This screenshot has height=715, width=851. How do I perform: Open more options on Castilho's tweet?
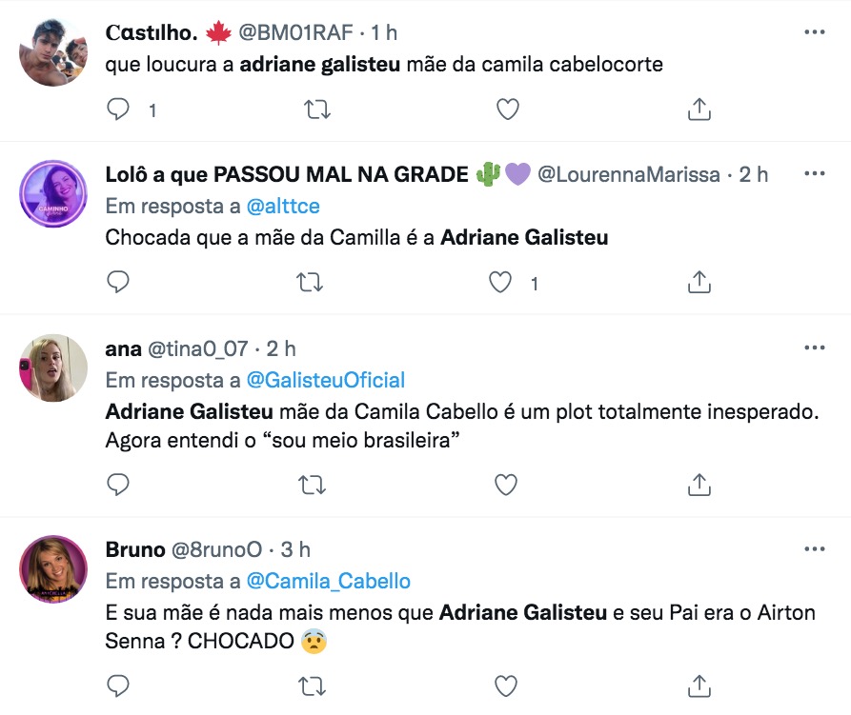point(814,32)
